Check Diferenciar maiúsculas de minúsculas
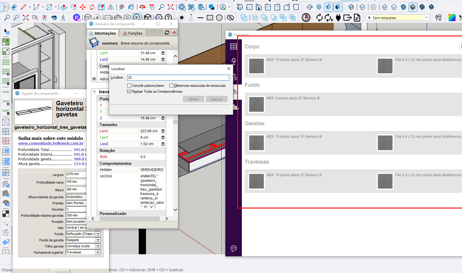This screenshot has width=462, height=273. 171,86
